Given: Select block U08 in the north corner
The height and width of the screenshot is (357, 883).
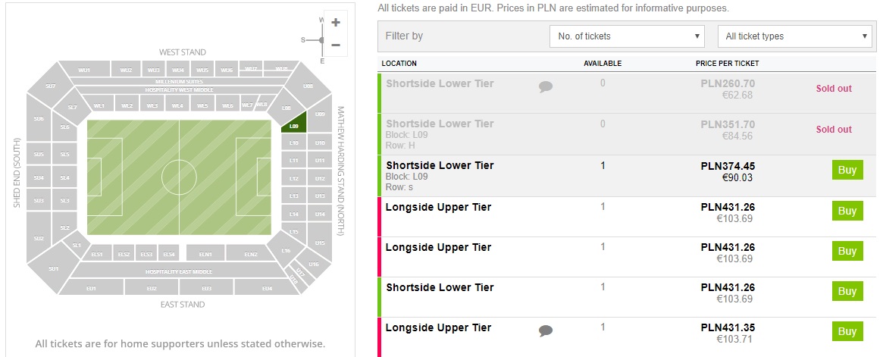Looking at the screenshot, I should 308,86.
